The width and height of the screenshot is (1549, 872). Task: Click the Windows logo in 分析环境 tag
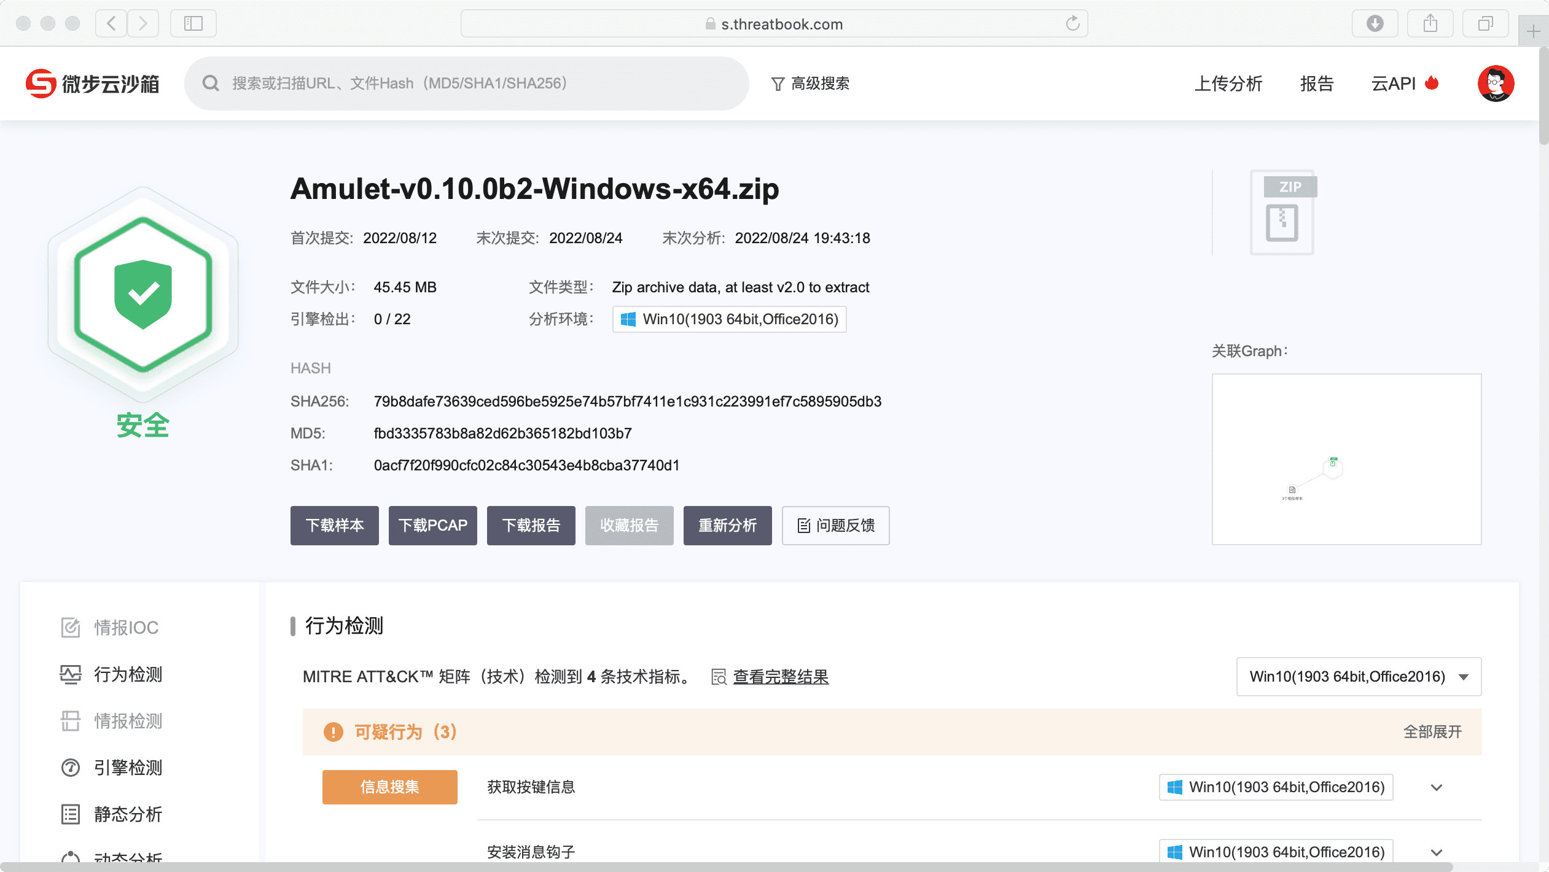628,319
